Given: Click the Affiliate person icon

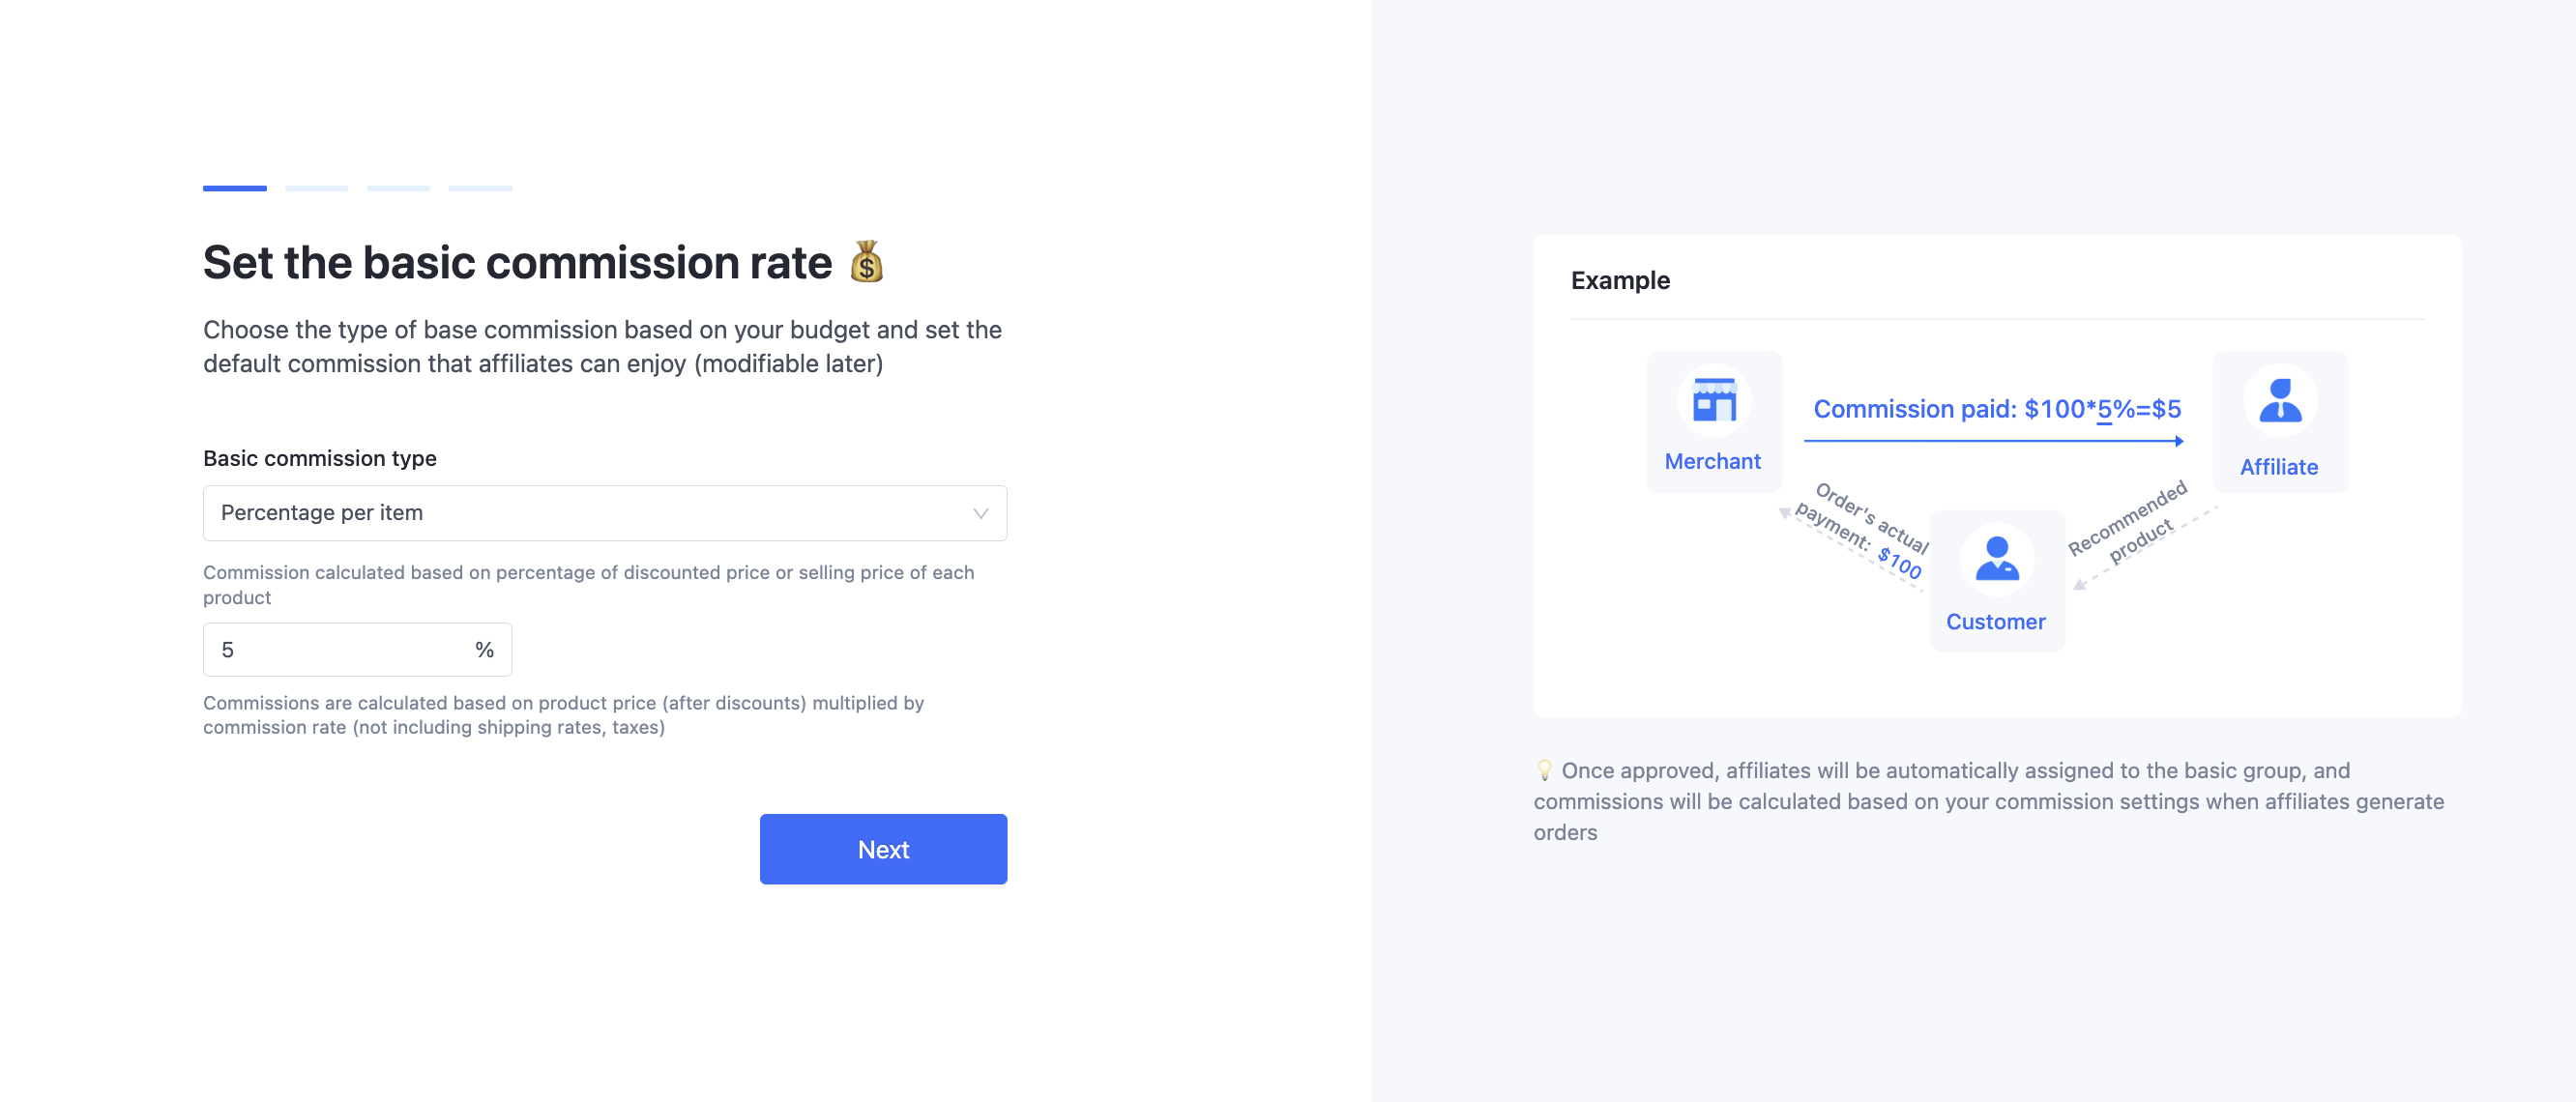Looking at the screenshot, I should point(2280,401).
